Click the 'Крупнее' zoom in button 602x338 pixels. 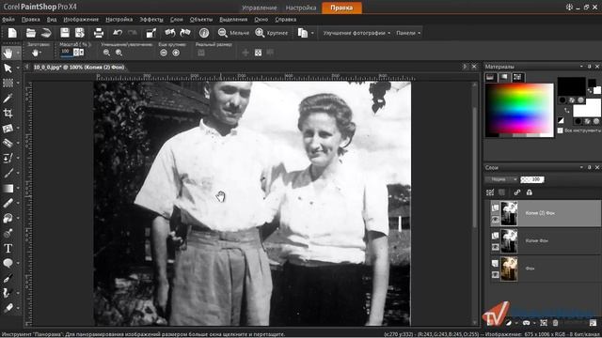point(272,34)
